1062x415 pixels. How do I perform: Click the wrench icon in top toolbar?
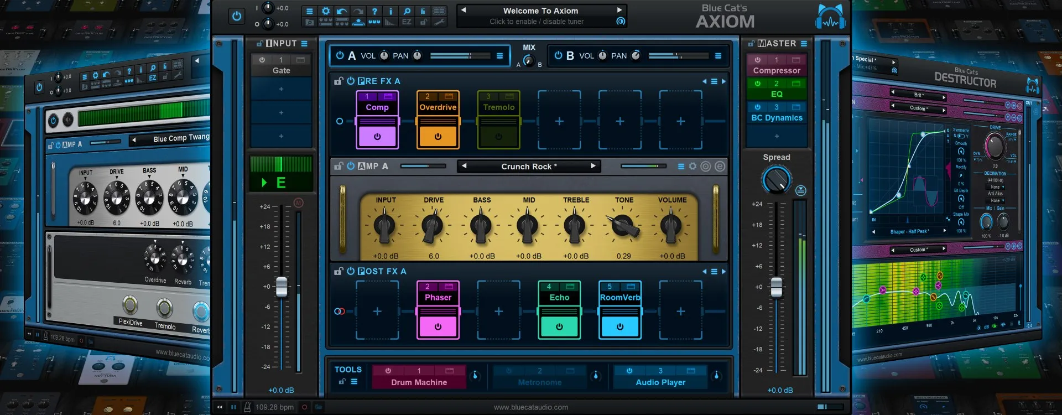(x=439, y=22)
